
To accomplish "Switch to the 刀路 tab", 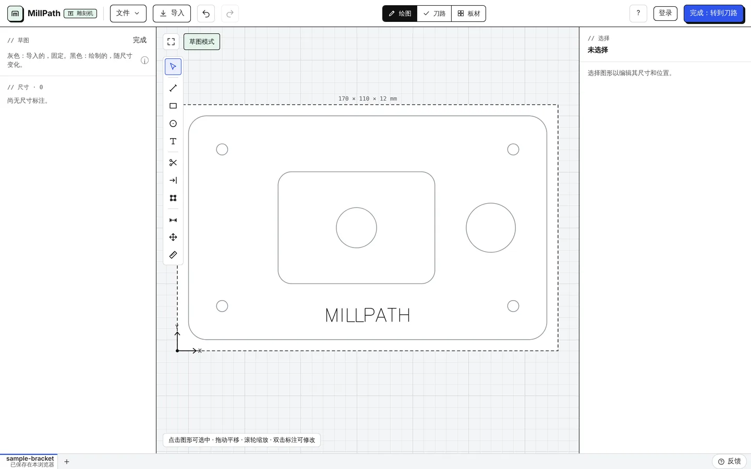I will tap(434, 14).
